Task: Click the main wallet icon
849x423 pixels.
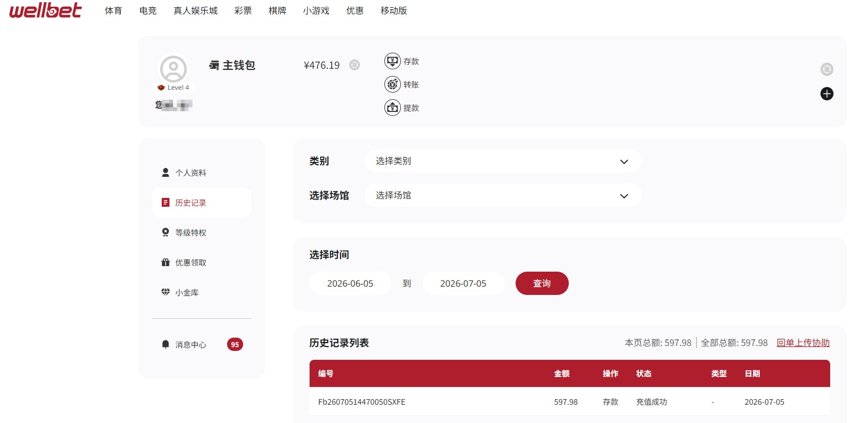Action: tap(214, 65)
